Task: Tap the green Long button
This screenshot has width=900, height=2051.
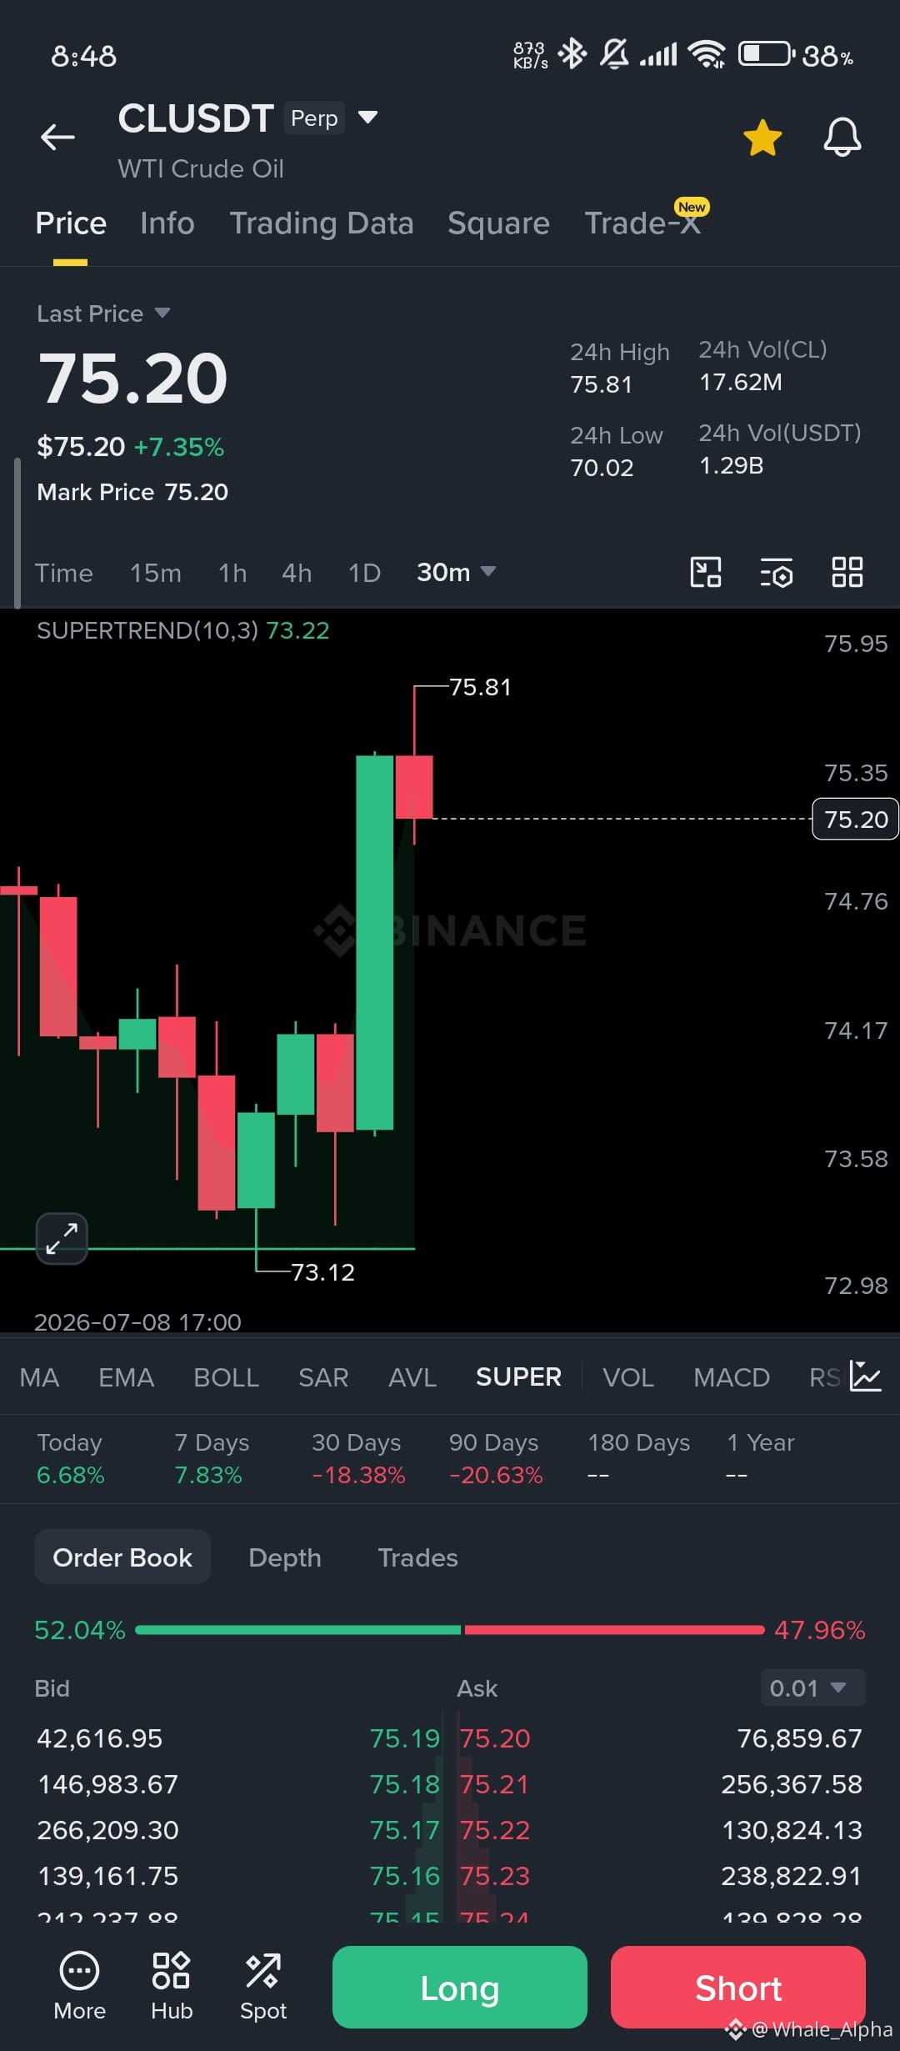Action: (460, 1988)
